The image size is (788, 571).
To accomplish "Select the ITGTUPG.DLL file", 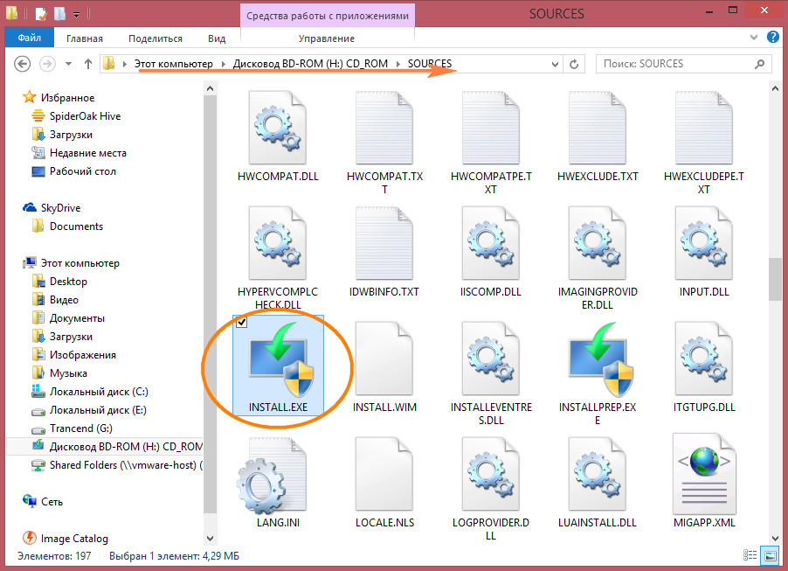I will pyautogui.click(x=704, y=359).
